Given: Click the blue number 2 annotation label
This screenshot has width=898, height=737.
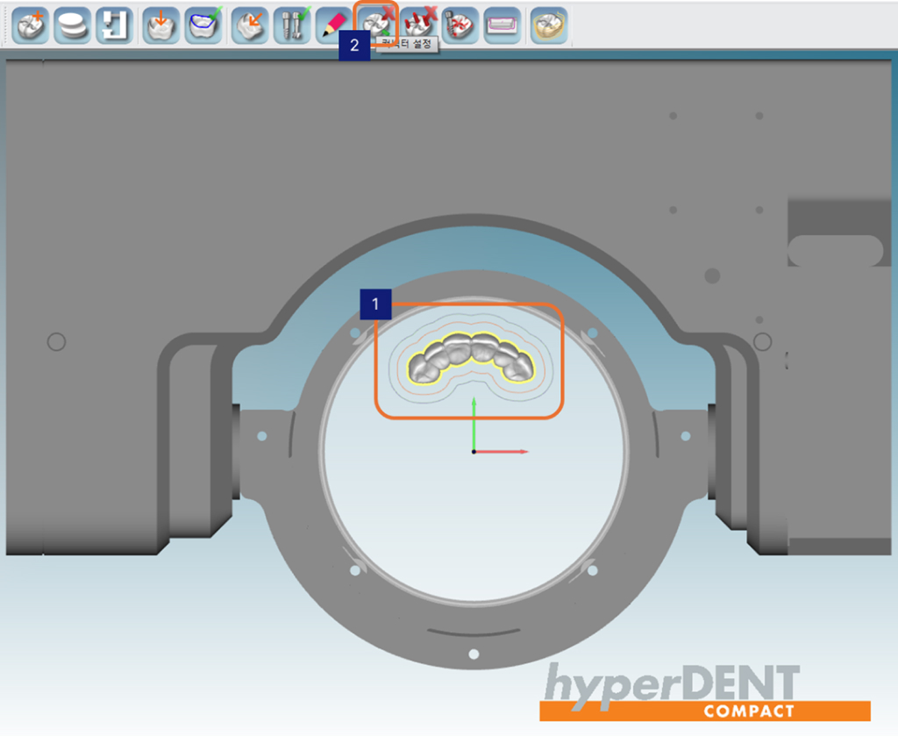Looking at the screenshot, I should coord(354,47).
